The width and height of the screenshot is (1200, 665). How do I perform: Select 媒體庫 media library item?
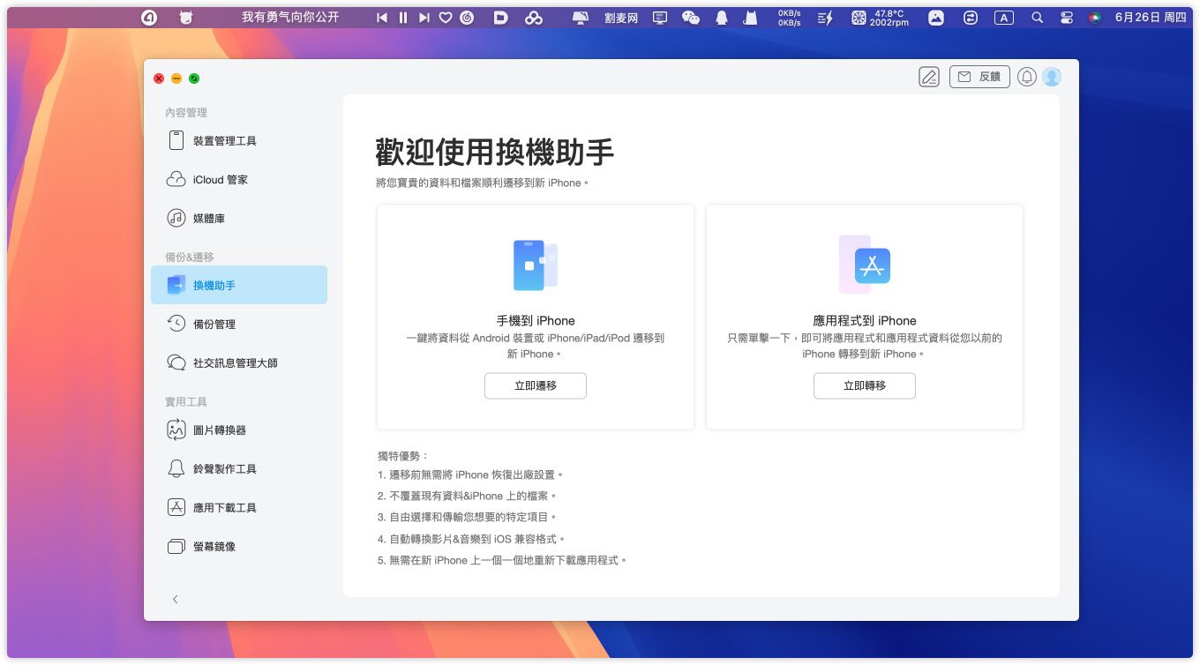click(209, 219)
